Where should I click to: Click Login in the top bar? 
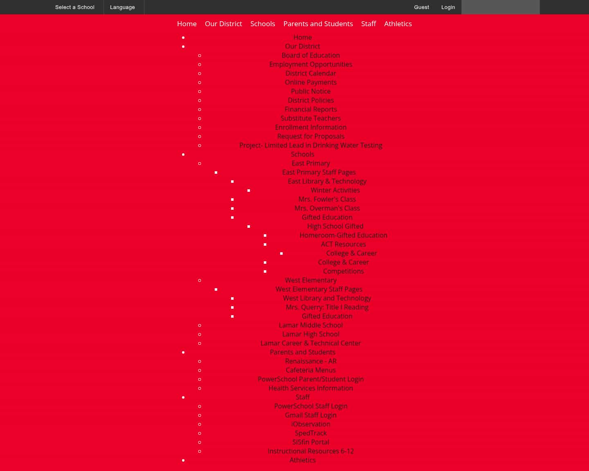coord(448,7)
